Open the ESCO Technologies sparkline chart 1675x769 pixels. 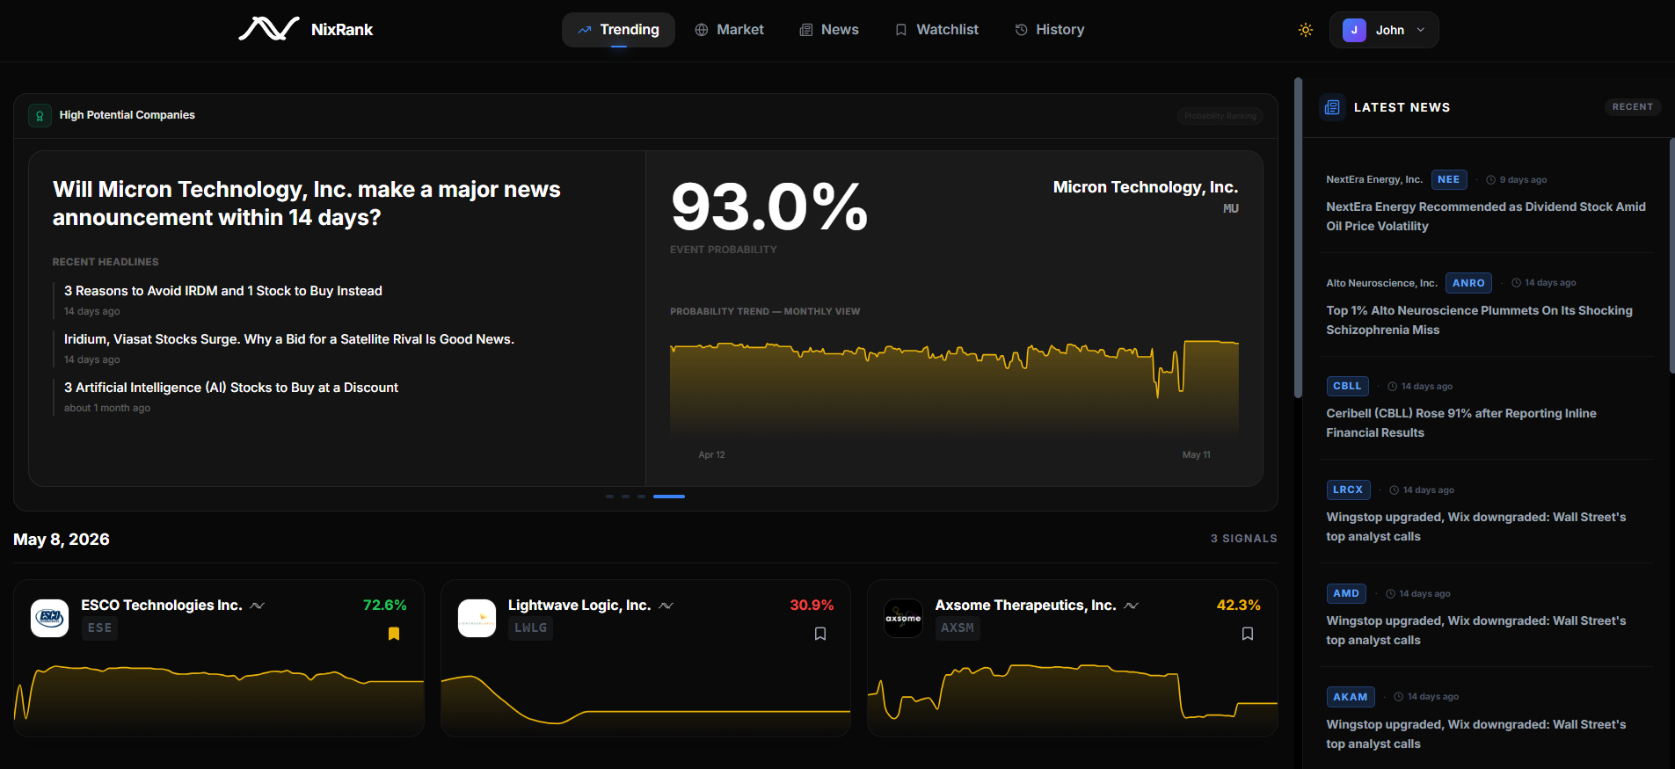click(x=219, y=699)
